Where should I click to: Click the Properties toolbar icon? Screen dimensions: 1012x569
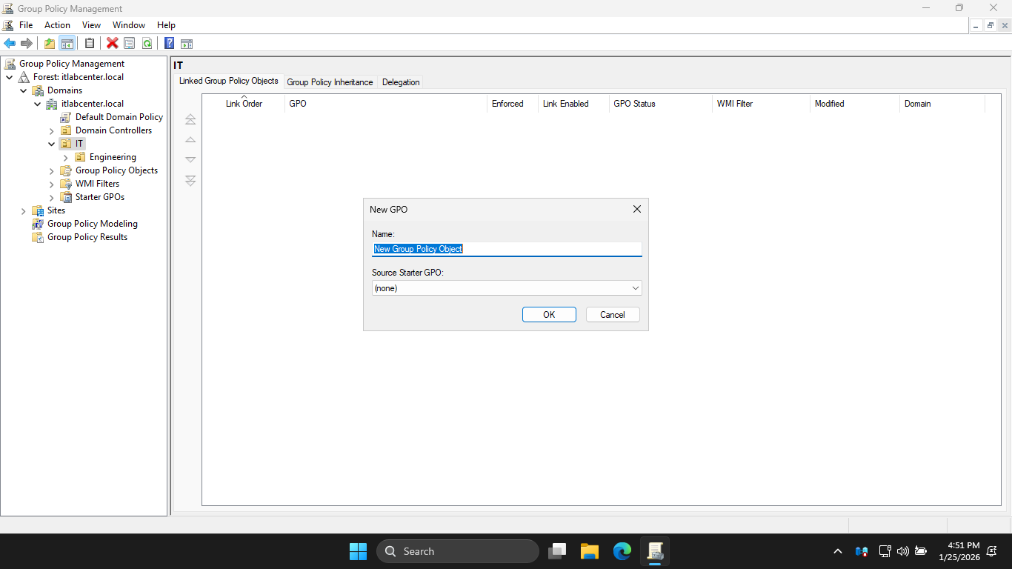[130, 43]
